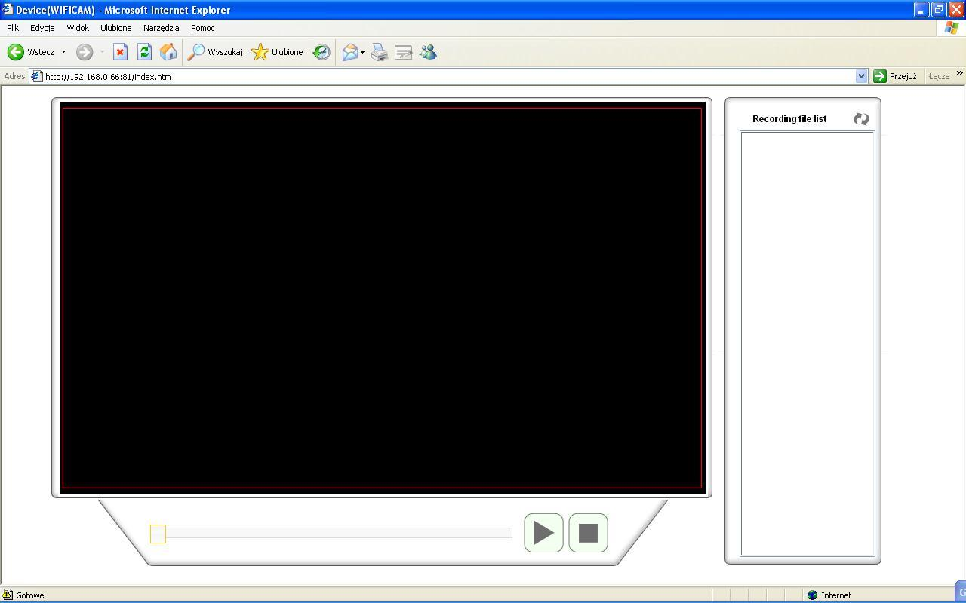Open the Narzędzia menu
Image resolution: width=966 pixels, height=603 pixels.
(x=161, y=28)
